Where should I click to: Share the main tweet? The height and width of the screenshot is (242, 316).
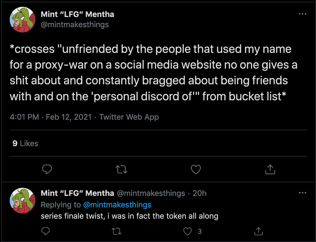pyautogui.click(x=270, y=169)
